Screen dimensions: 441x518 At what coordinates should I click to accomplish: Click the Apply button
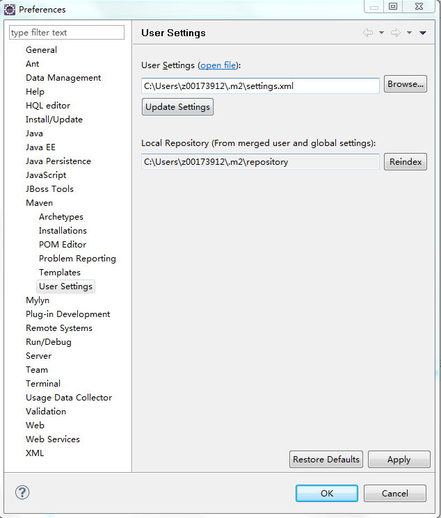tap(399, 460)
